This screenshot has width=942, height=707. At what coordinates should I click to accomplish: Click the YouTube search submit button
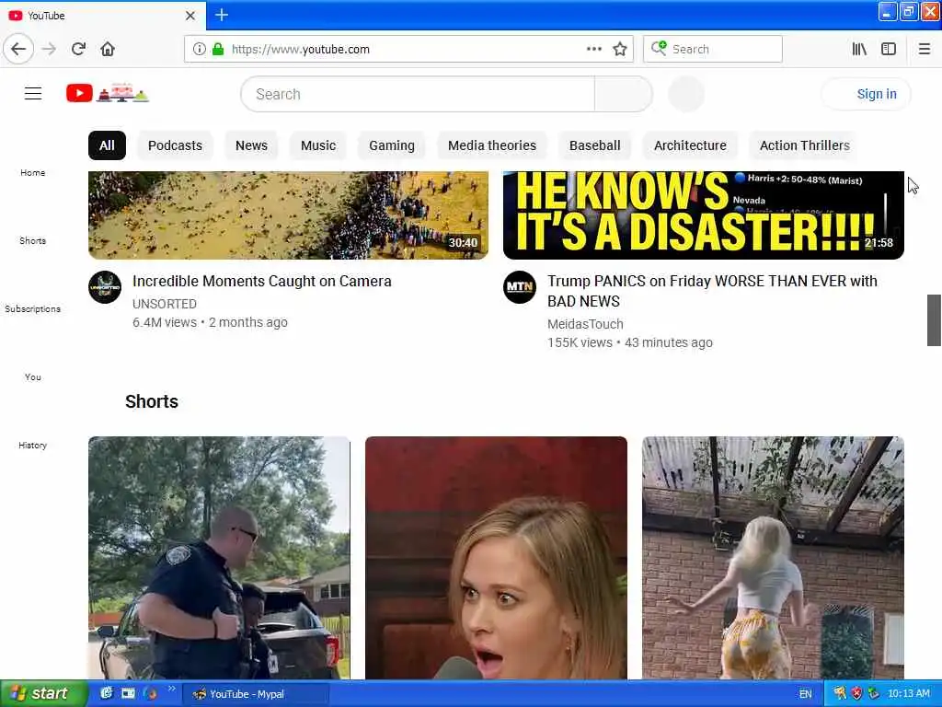(x=624, y=94)
